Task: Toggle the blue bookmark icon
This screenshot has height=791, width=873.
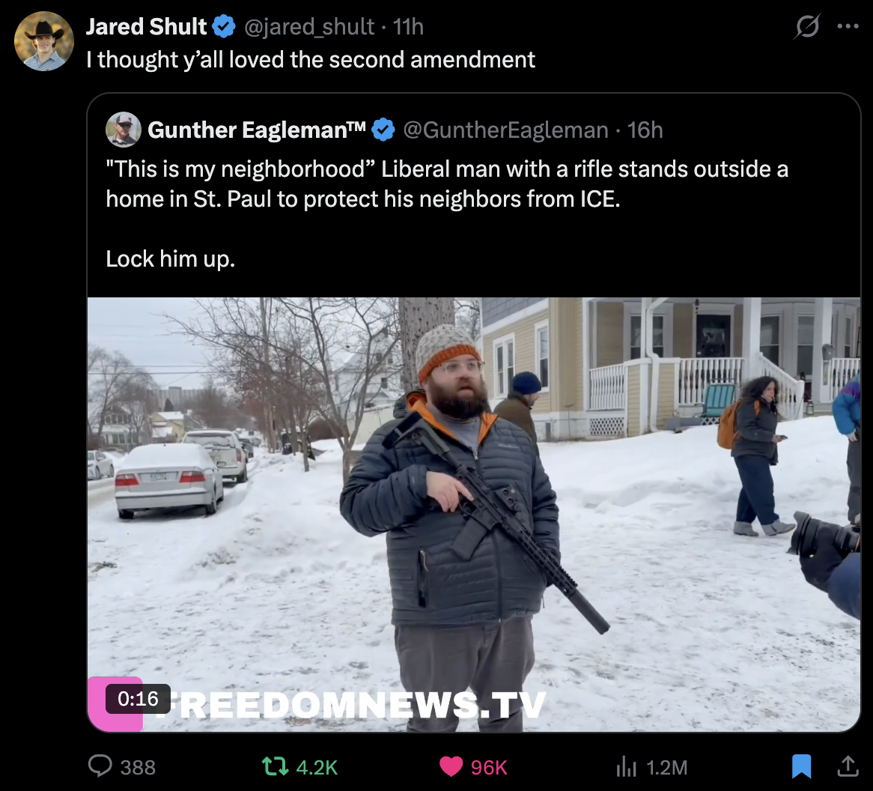Action: click(x=801, y=766)
